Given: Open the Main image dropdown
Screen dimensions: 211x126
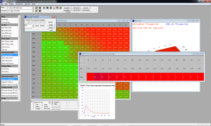Looking at the screenshot, I should pyautogui.click(x=33, y=8).
